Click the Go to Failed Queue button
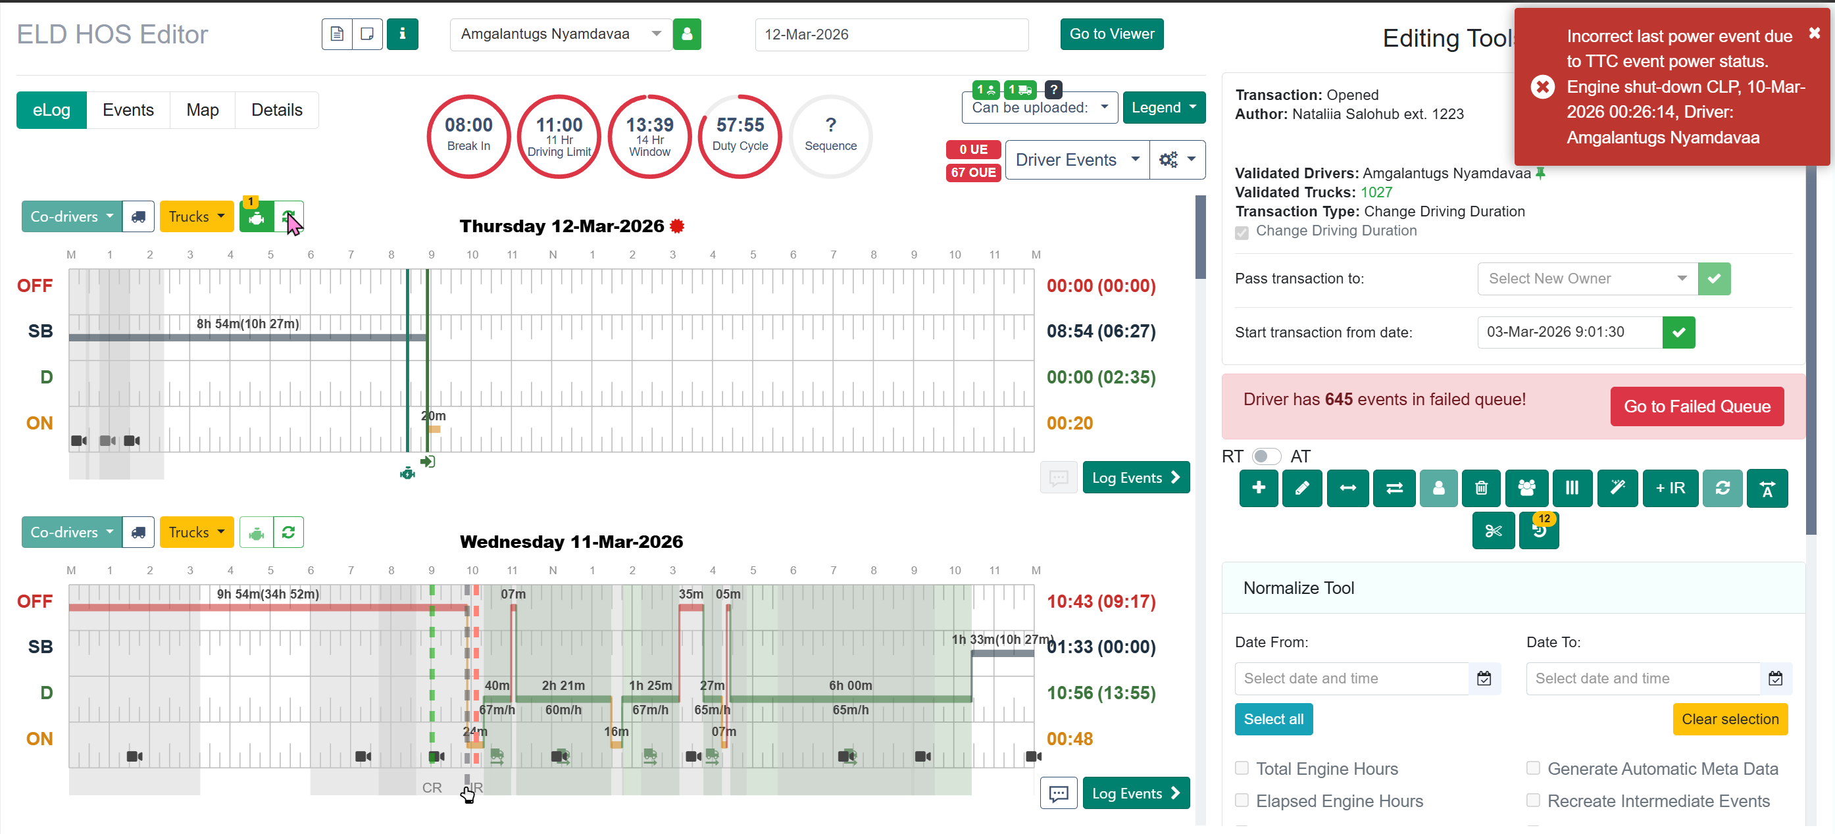This screenshot has width=1835, height=834. click(1696, 406)
